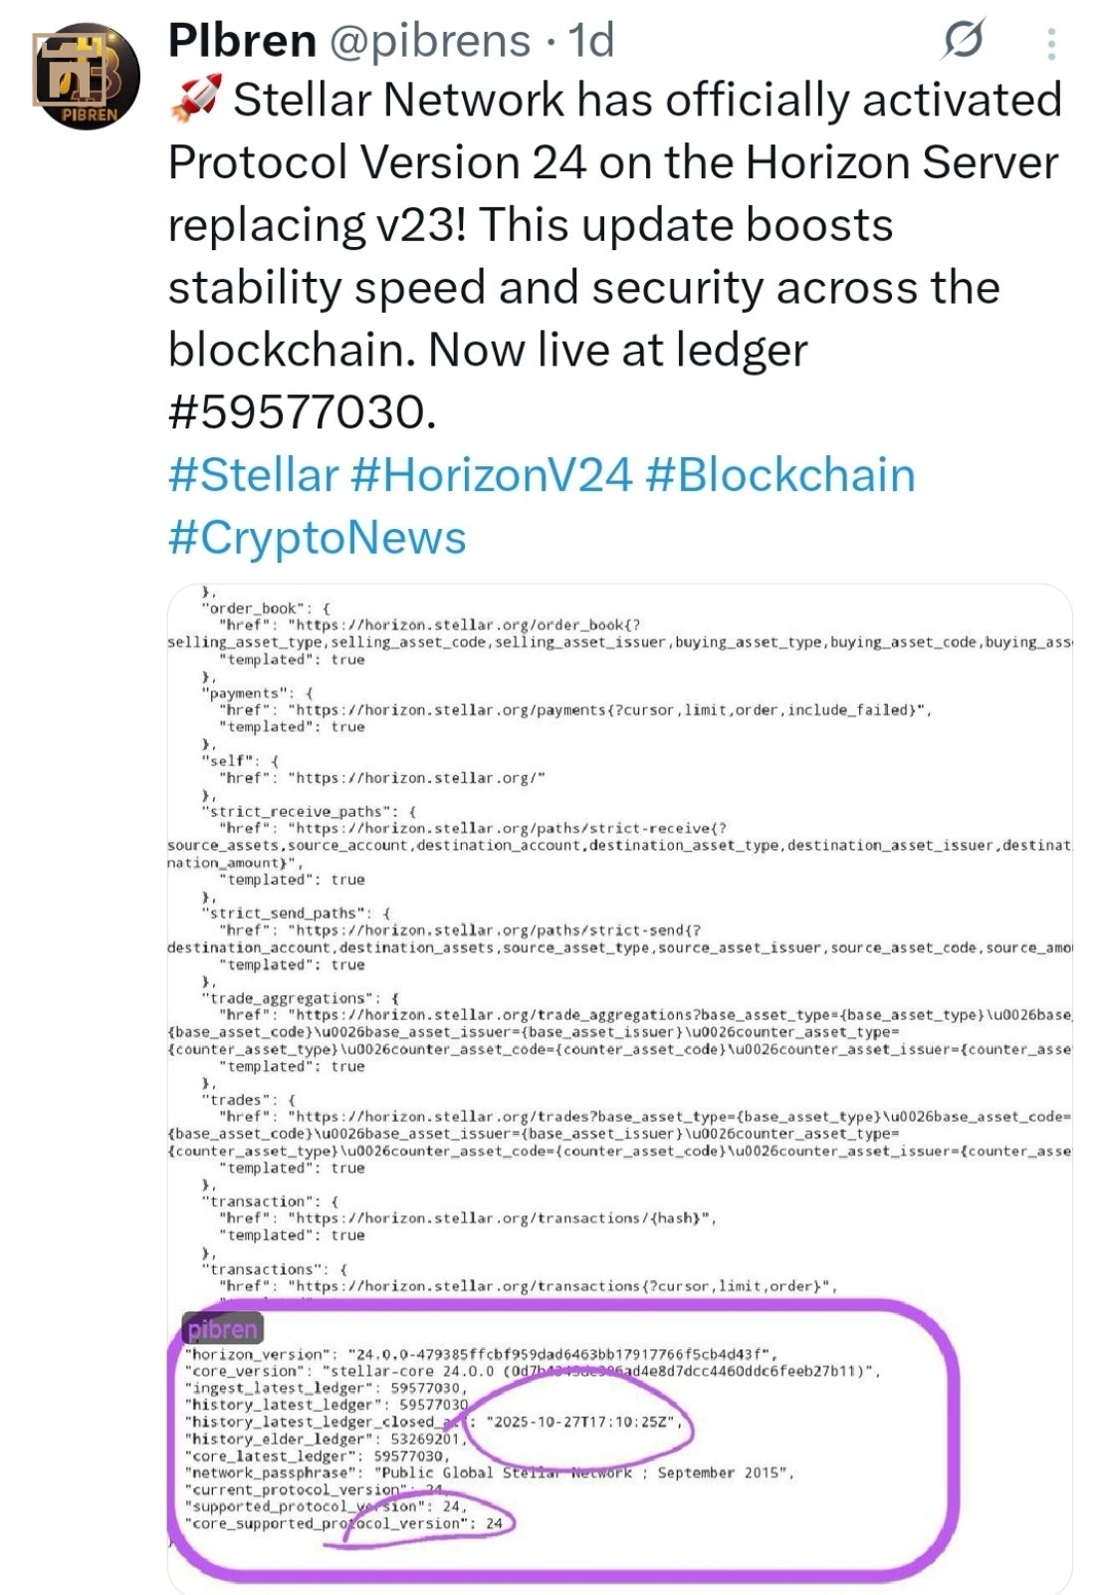Screen dimensions: 1106x1595
Task: Click the purple pibren watermark label
Action: [222, 1329]
